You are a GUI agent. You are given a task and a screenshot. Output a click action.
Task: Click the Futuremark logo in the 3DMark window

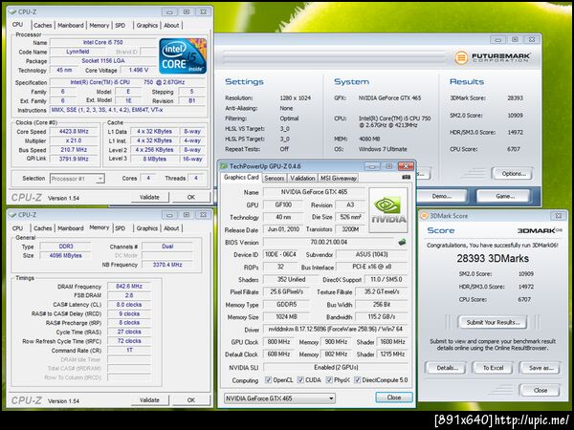(493, 57)
